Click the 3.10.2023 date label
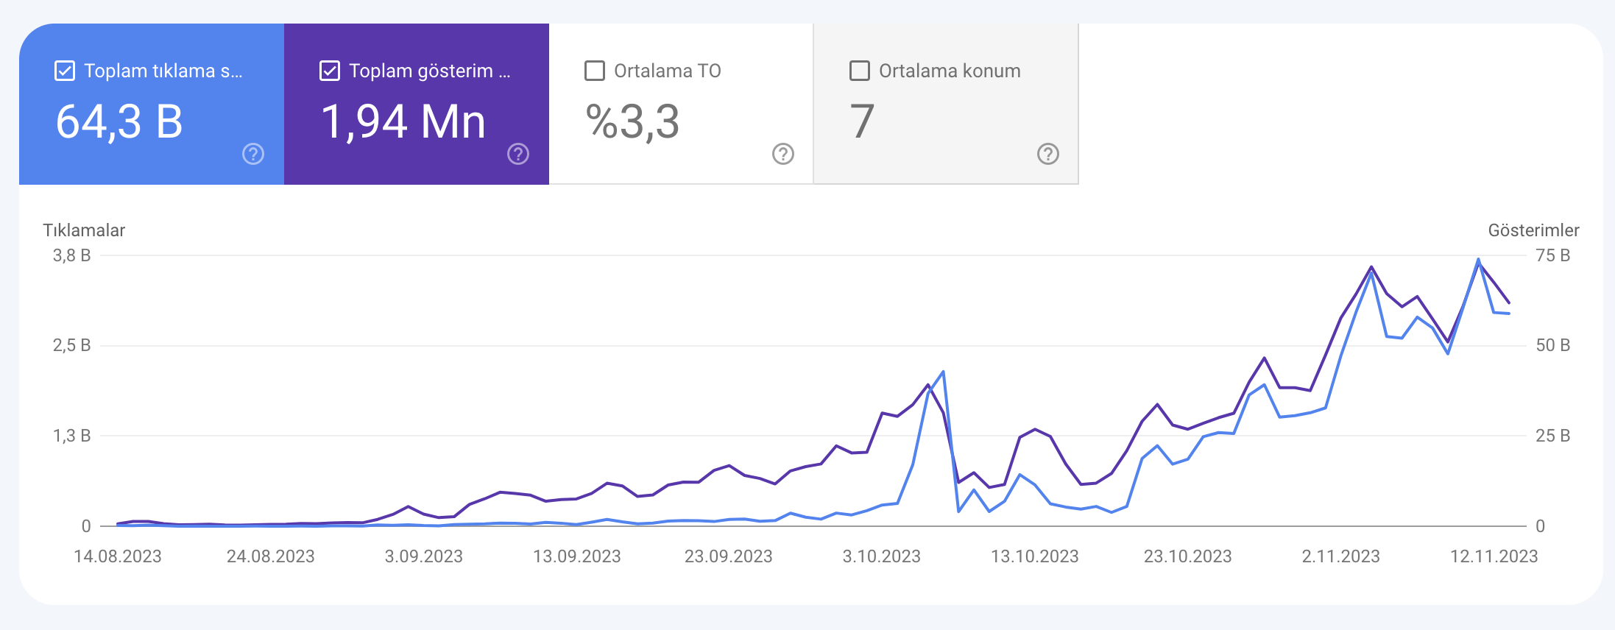The width and height of the screenshot is (1615, 630). tap(882, 556)
